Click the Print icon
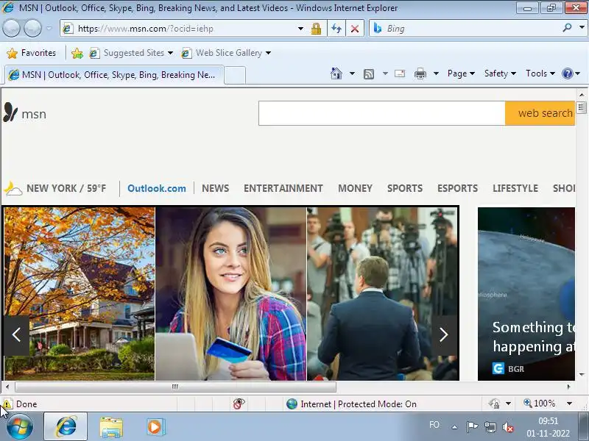 (420, 74)
